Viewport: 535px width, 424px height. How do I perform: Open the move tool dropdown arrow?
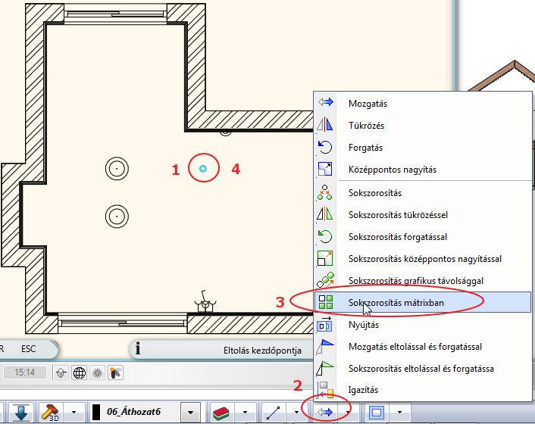pyautogui.click(x=348, y=413)
